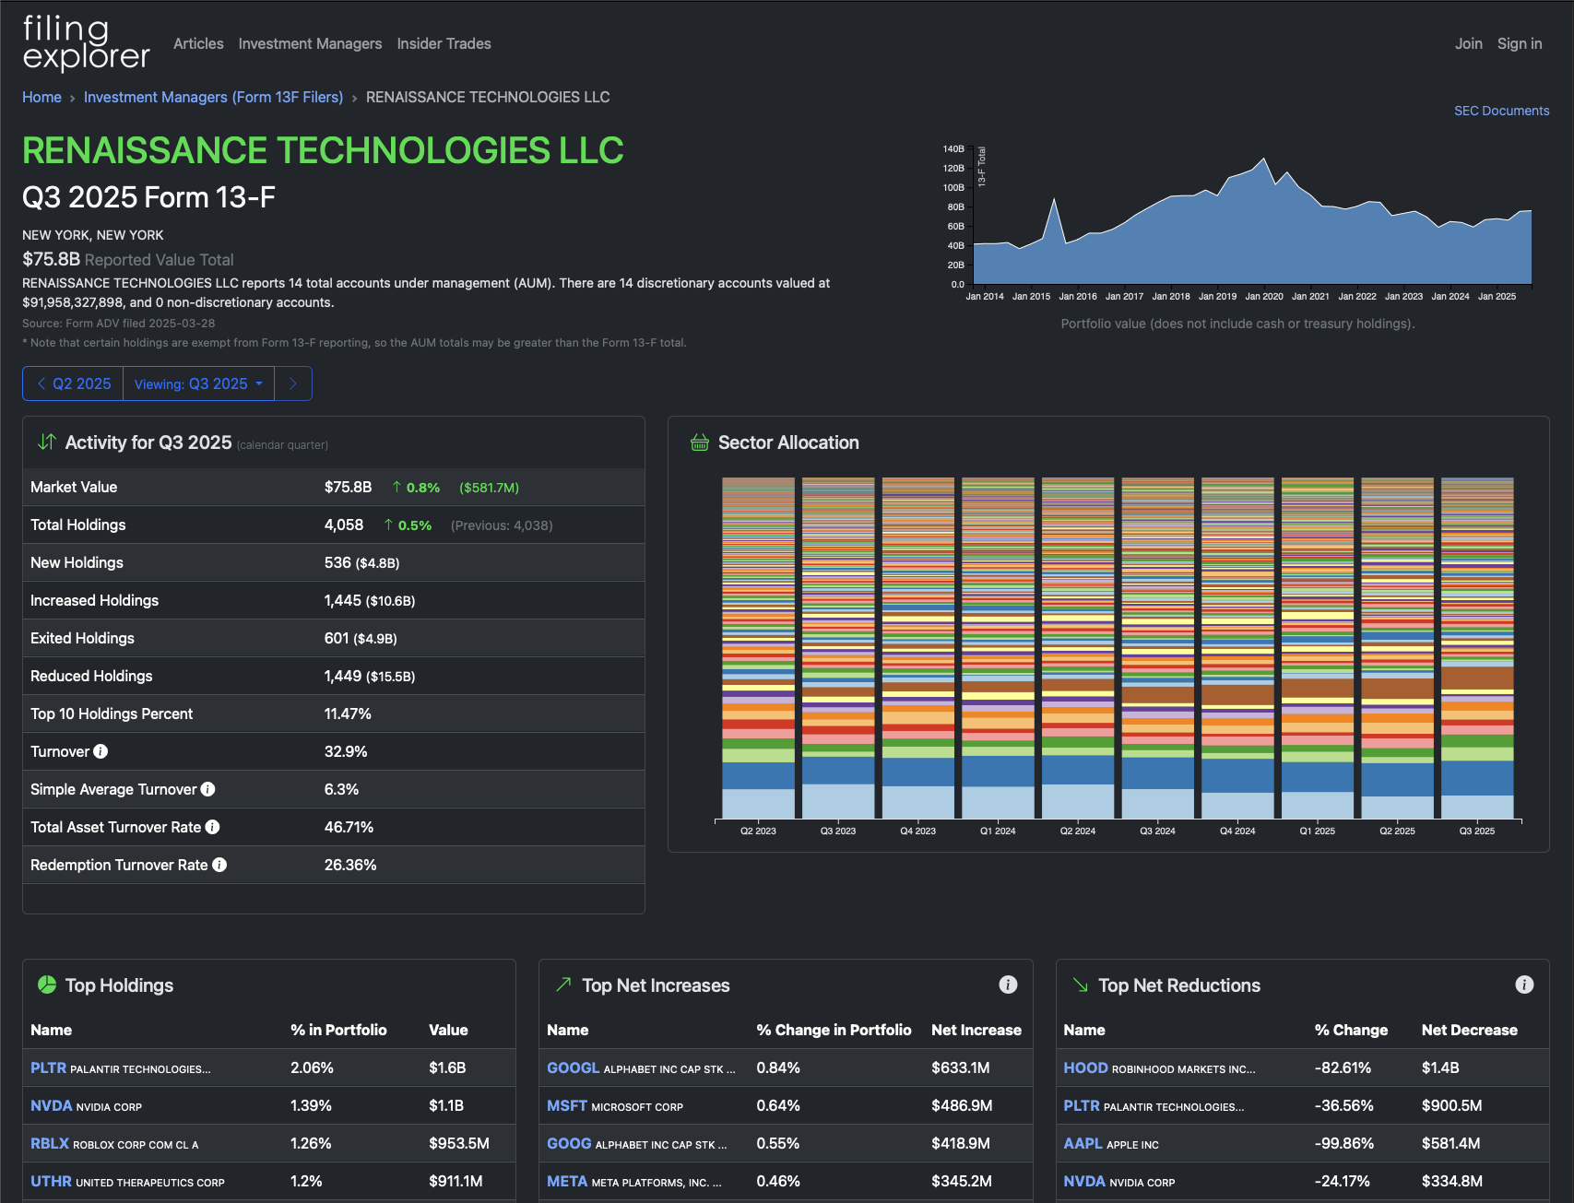The width and height of the screenshot is (1574, 1203).
Task: Click the Q3 2025 sector allocation bar
Action: coord(1477,647)
